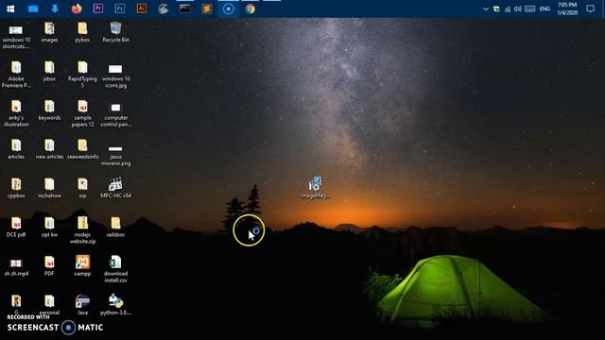Open the volume control in tray
605x340 pixels.
pyautogui.click(x=518, y=8)
